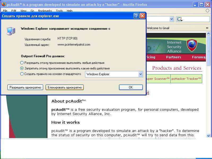Viewport: 212px width, 159px height.
Task: Click the 'HTTP (TCP:80)' service value
Action: click(x=67, y=38)
